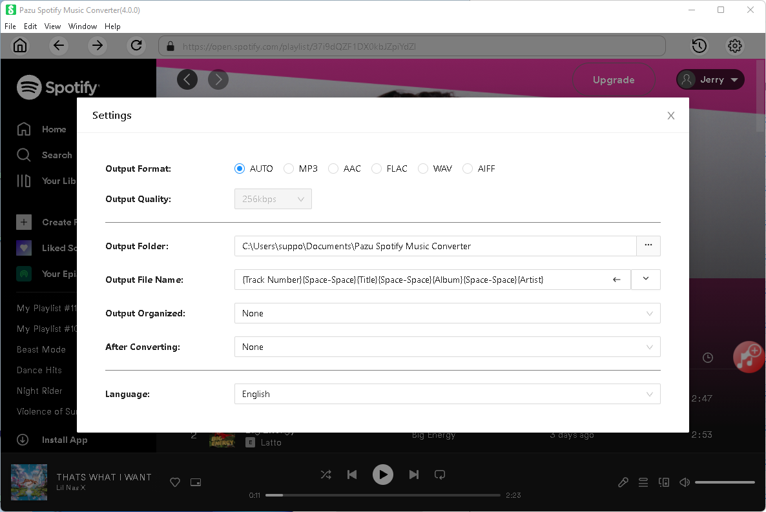Open the After Converting dropdown
This screenshot has height=512, width=766.
pos(447,347)
